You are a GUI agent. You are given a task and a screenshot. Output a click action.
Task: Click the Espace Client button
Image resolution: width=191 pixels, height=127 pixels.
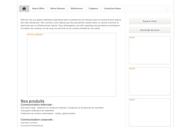[150, 21]
